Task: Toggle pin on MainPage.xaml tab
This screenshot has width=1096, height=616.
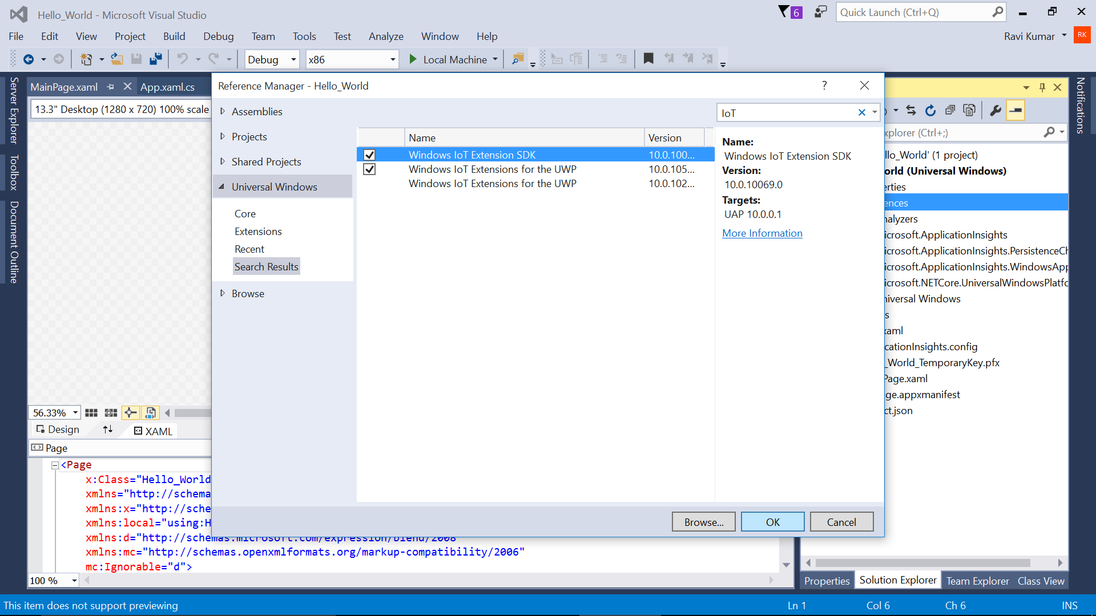Action: [x=111, y=87]
